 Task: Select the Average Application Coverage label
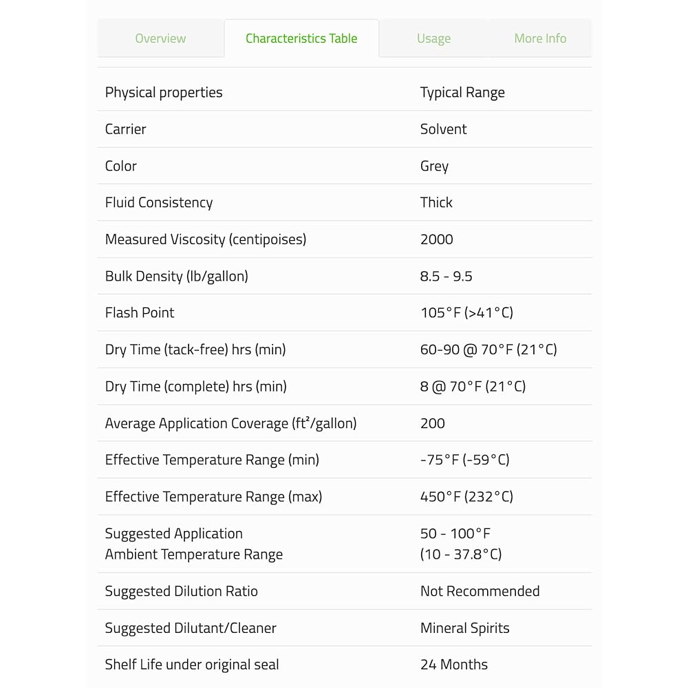coord(230,424)
